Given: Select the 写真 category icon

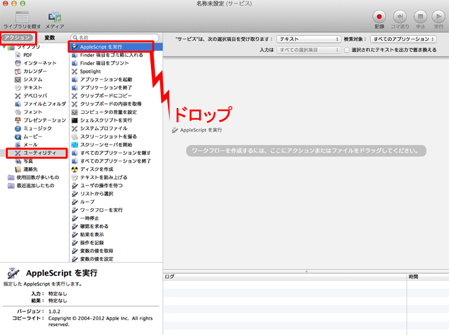Looking at the screenshot, I should (x=18, y=161).
